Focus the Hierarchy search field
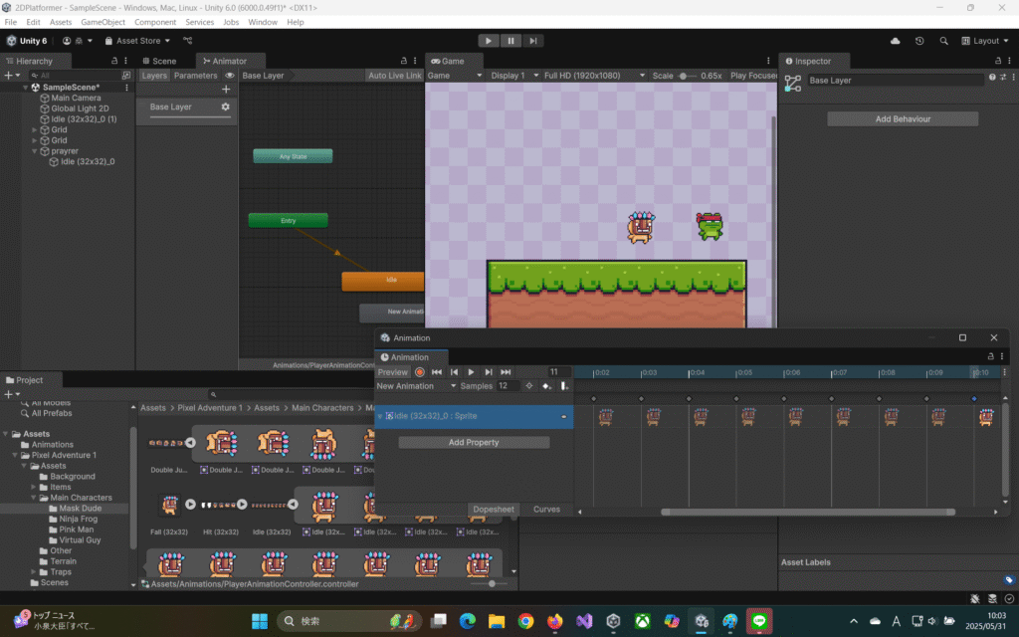The width and height of the screenshot is (1019, 637). (78, 76)
